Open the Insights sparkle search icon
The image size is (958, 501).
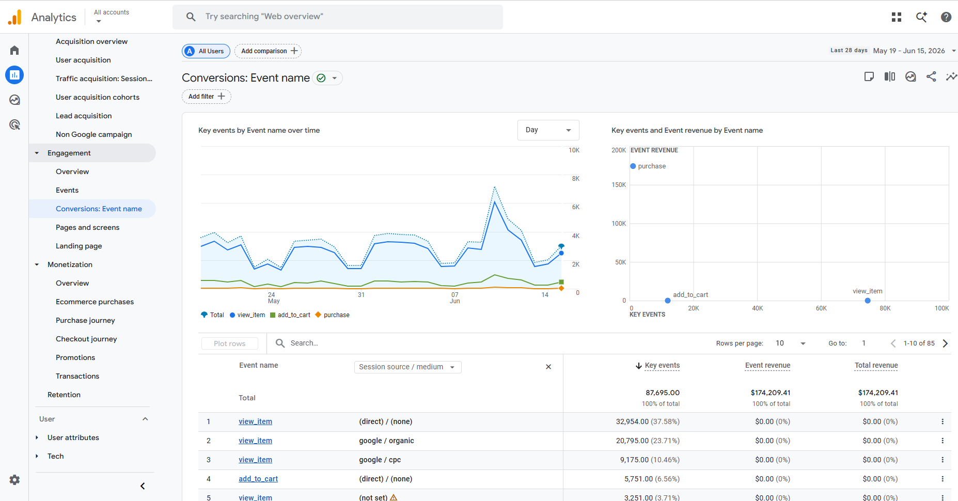pyautogui.click(x=921, y=17)
